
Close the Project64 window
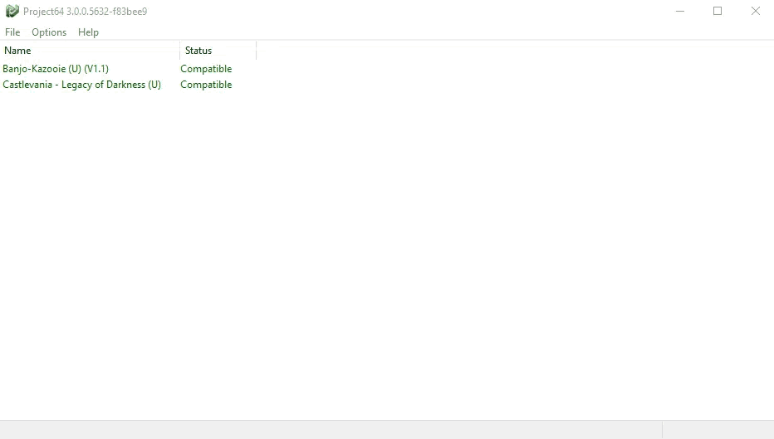[x=755, y=11]
